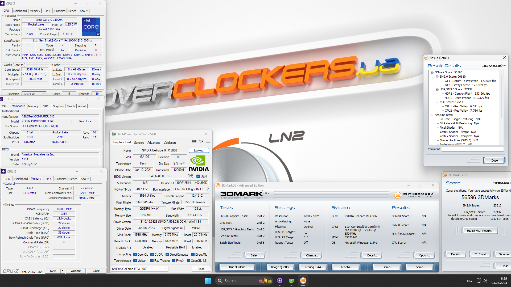This screenshot has width=511, height=287.
Task: Toggle the PhysX checkbox
Action: click(x=174, y=260)
